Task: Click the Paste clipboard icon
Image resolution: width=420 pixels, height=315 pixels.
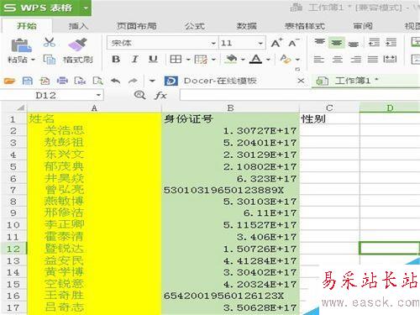Action: tap(21, 45)
